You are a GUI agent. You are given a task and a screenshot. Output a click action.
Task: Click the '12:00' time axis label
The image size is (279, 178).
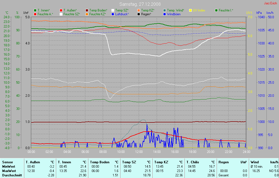click(139, 152)
